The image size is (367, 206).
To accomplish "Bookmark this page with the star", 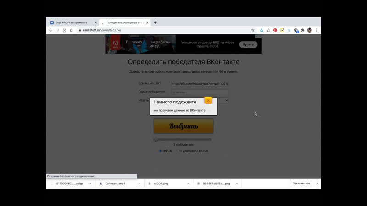I will coord(253,30).
